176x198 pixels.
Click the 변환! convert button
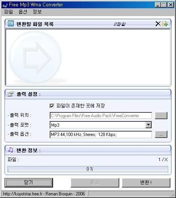pos(146,183)
